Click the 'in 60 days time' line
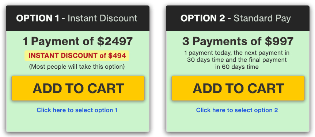Image resolution: width=315 pixels, height=137 pixels. (x=237, y=67)
